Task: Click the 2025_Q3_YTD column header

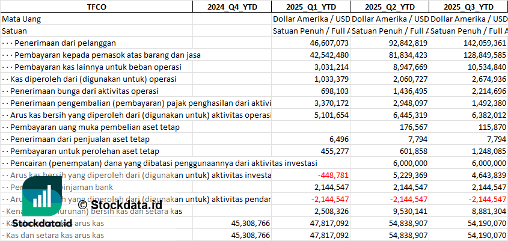Action: pos(468,7)
